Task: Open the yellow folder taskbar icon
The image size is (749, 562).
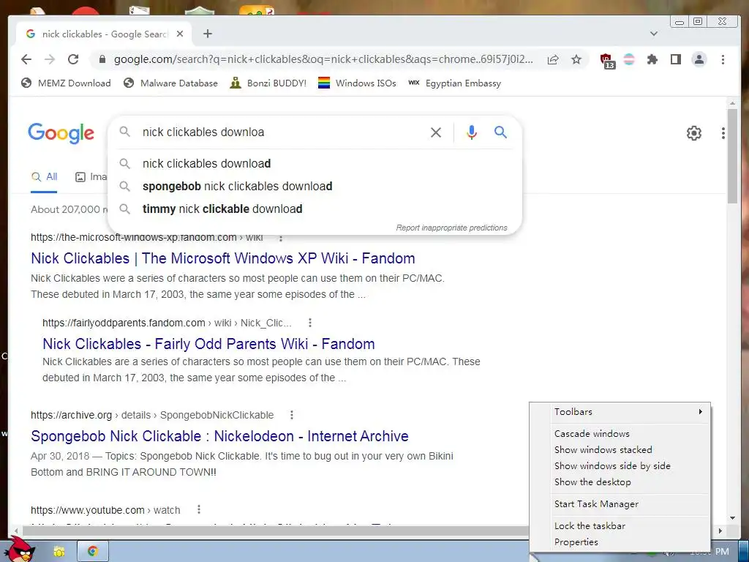Action: pyautogui.click(x=59, y=552)
